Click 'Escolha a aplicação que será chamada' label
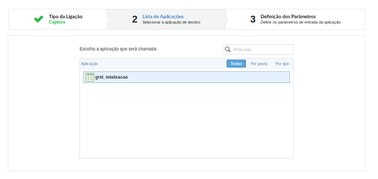The image size is (378, 179). pos(119,49)
